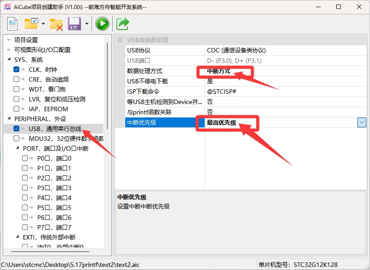Enable the LVR 复位和低压检测 checkbox
The height and width of the screenshot is (270, 370).
[x=16, y=99]
